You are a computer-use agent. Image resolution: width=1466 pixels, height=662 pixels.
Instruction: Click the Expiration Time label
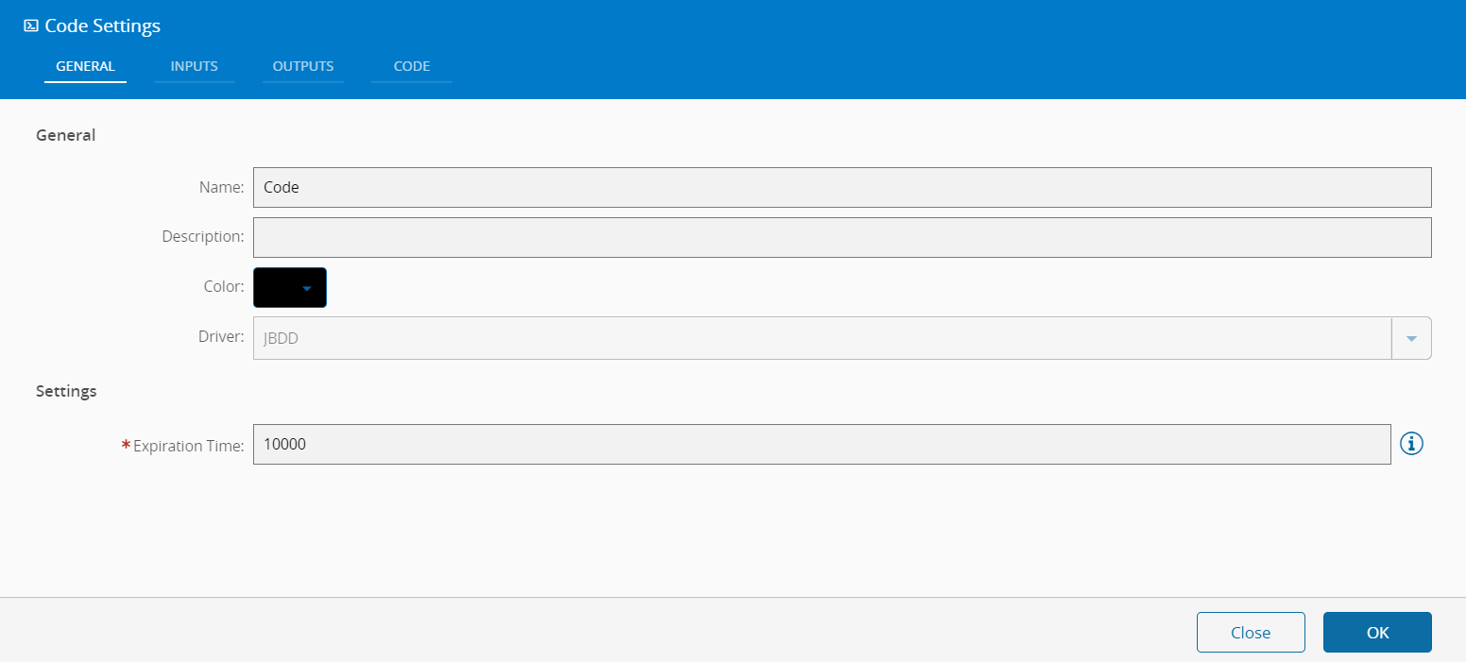pyautogui.click(x=189, y=446)
